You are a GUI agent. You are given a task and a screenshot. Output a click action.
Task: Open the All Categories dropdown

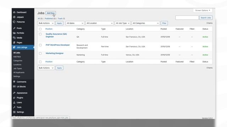click(x=146, y=23)
